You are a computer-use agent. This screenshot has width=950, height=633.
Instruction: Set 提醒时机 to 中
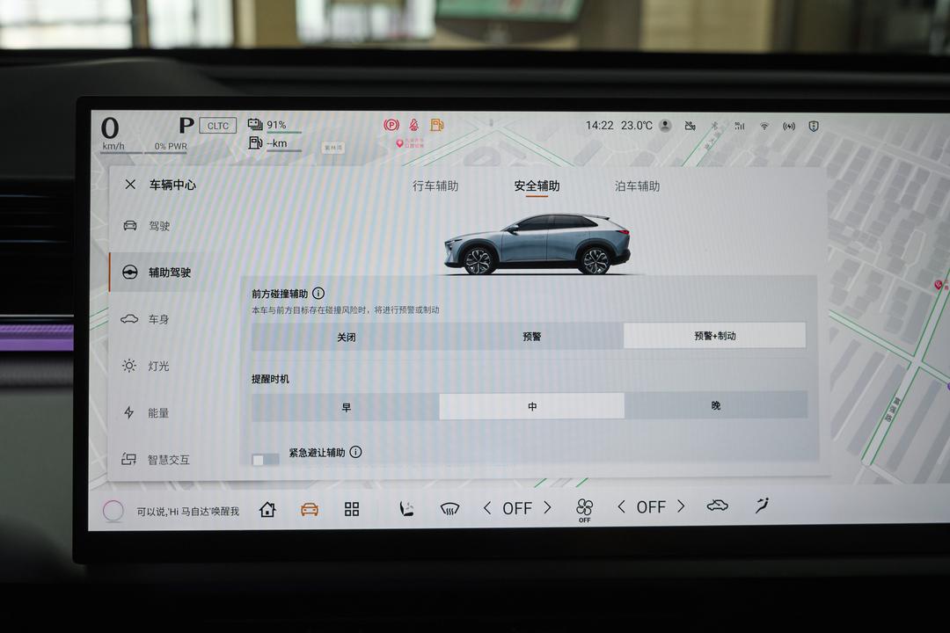[x=532, y=406]
